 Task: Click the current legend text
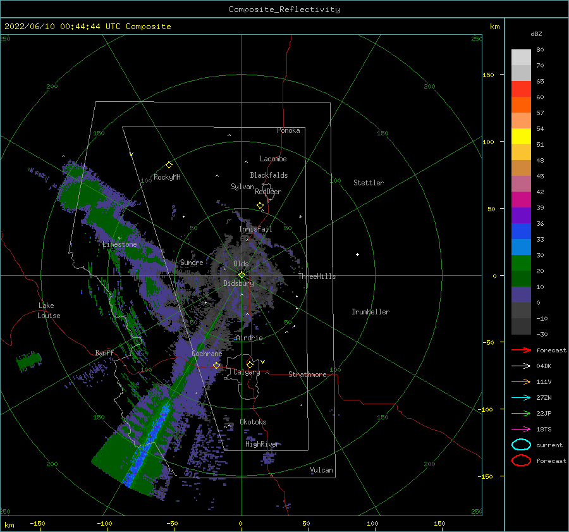[x=549, y=445]
